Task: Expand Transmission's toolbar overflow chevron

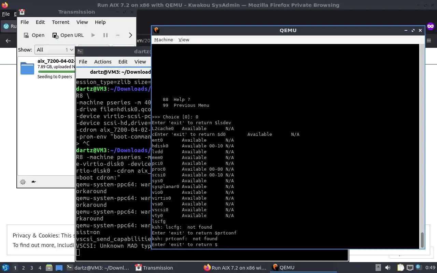Action: pyautogui.click(x=130, y=35)
